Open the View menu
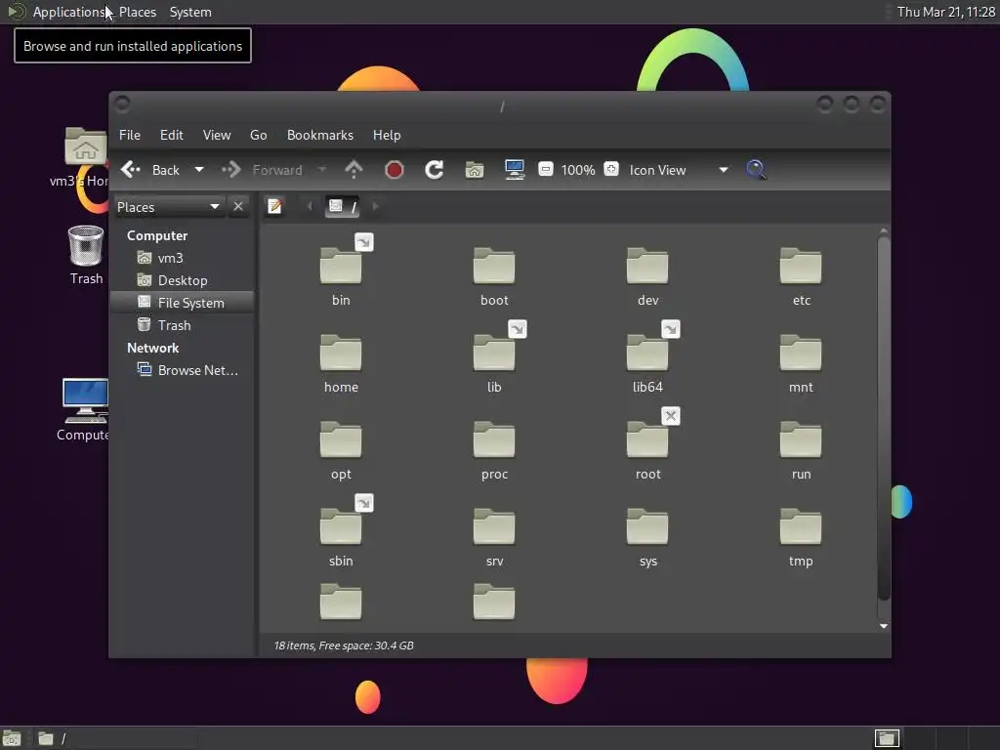The width and height of the screenshot is (1000, 750). click(217, 135)
